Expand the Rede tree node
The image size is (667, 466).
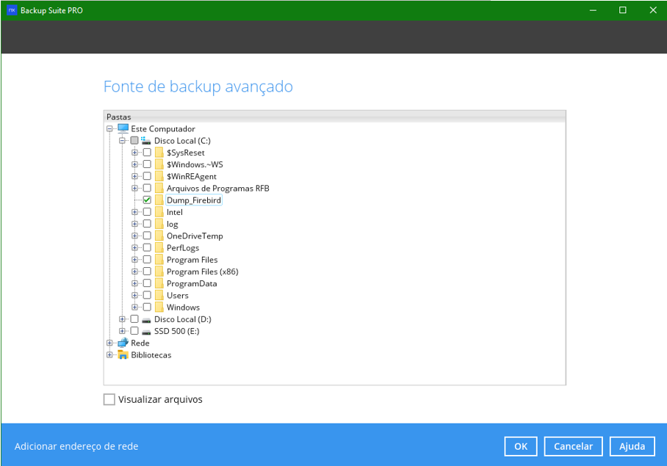tap(109, 343)
